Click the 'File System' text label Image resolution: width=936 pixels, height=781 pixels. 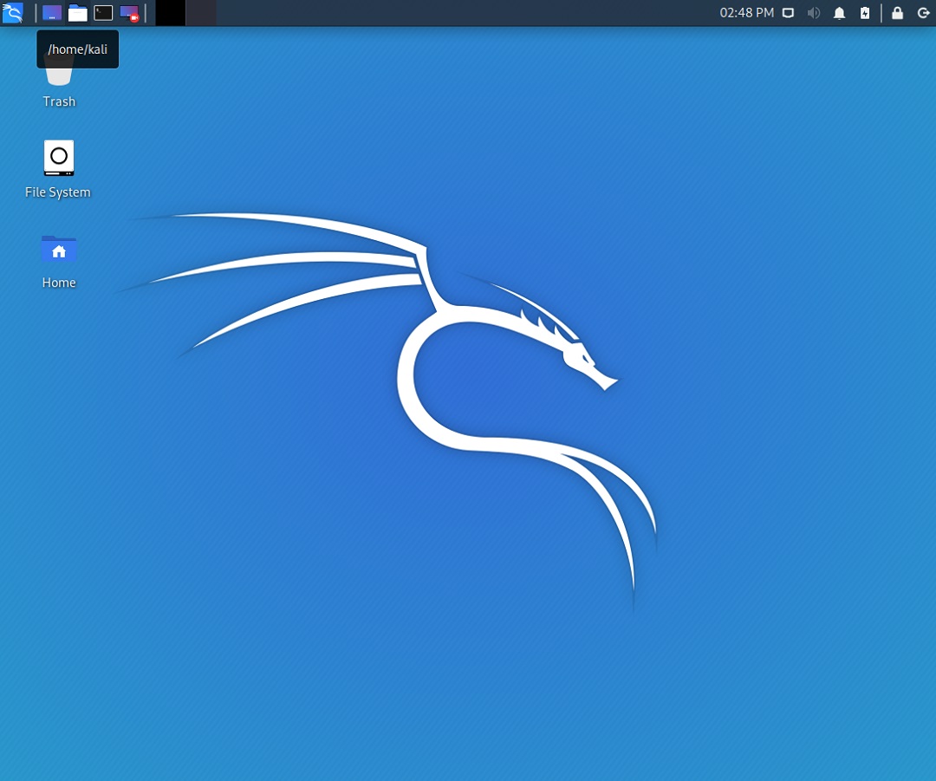pos(58,192)
